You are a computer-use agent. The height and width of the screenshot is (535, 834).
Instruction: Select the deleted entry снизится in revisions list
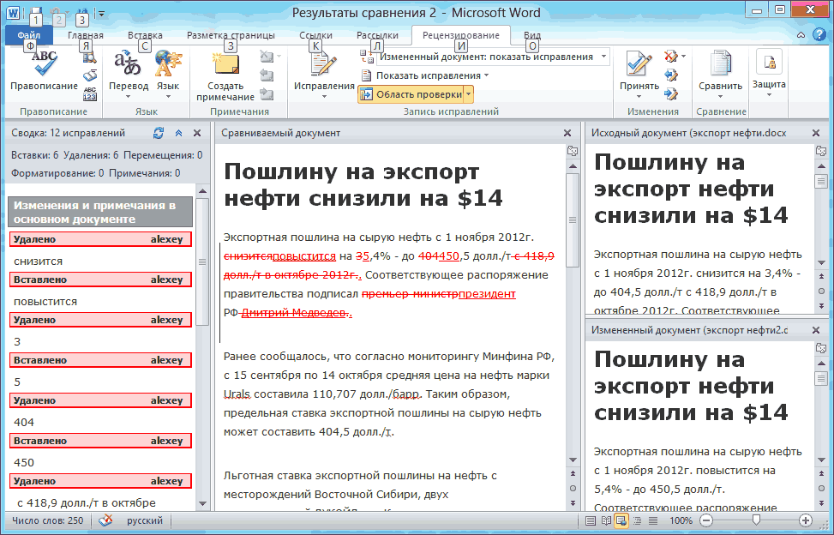pyautogui.click(x=39, y=261)
